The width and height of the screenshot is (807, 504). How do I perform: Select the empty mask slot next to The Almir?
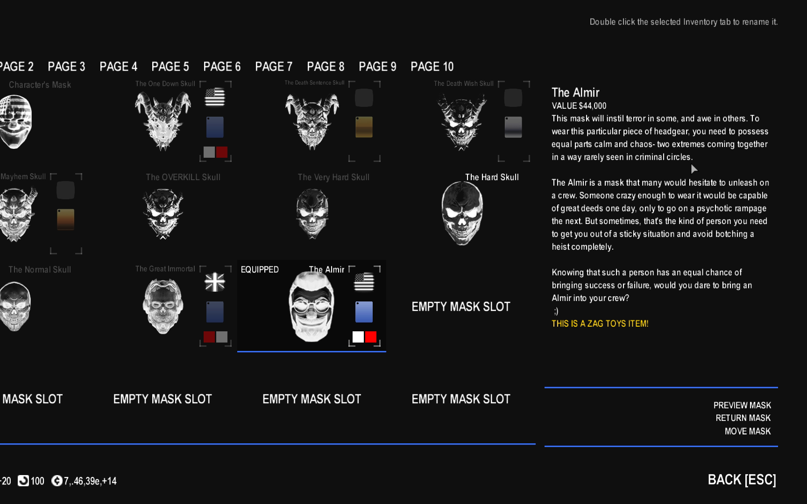pyautogui.click(x=461, y=307)
